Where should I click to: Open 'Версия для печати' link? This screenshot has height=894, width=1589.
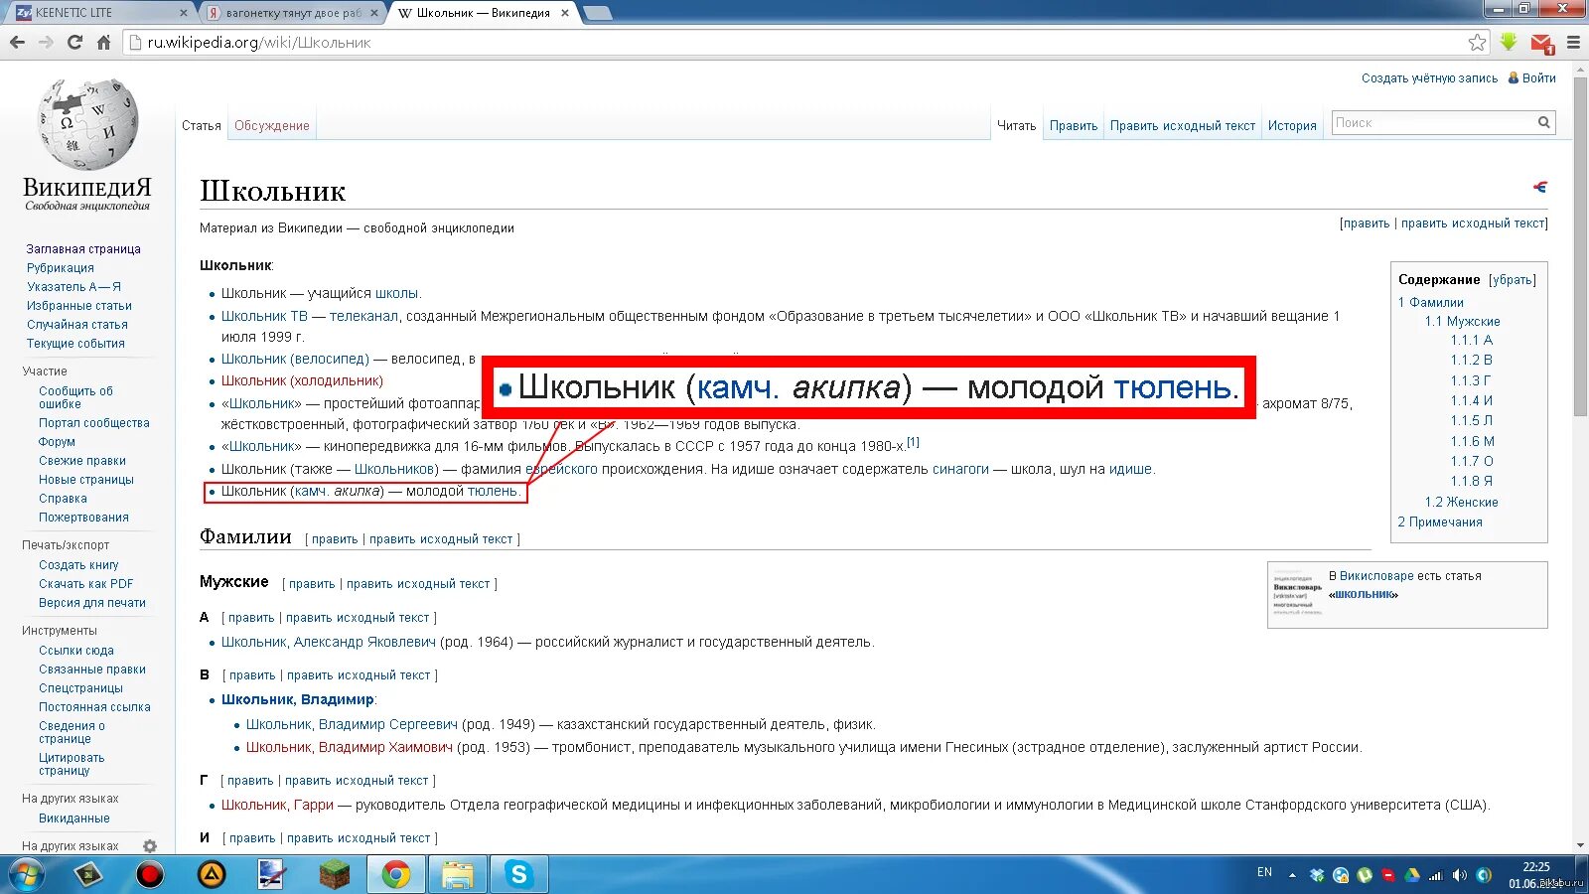point(92,603)
